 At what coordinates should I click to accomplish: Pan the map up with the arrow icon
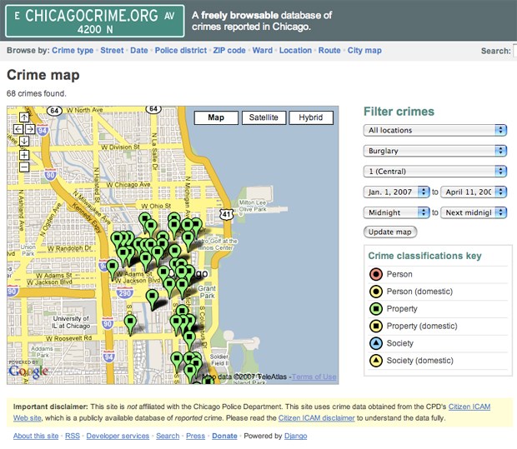[24, 117]
